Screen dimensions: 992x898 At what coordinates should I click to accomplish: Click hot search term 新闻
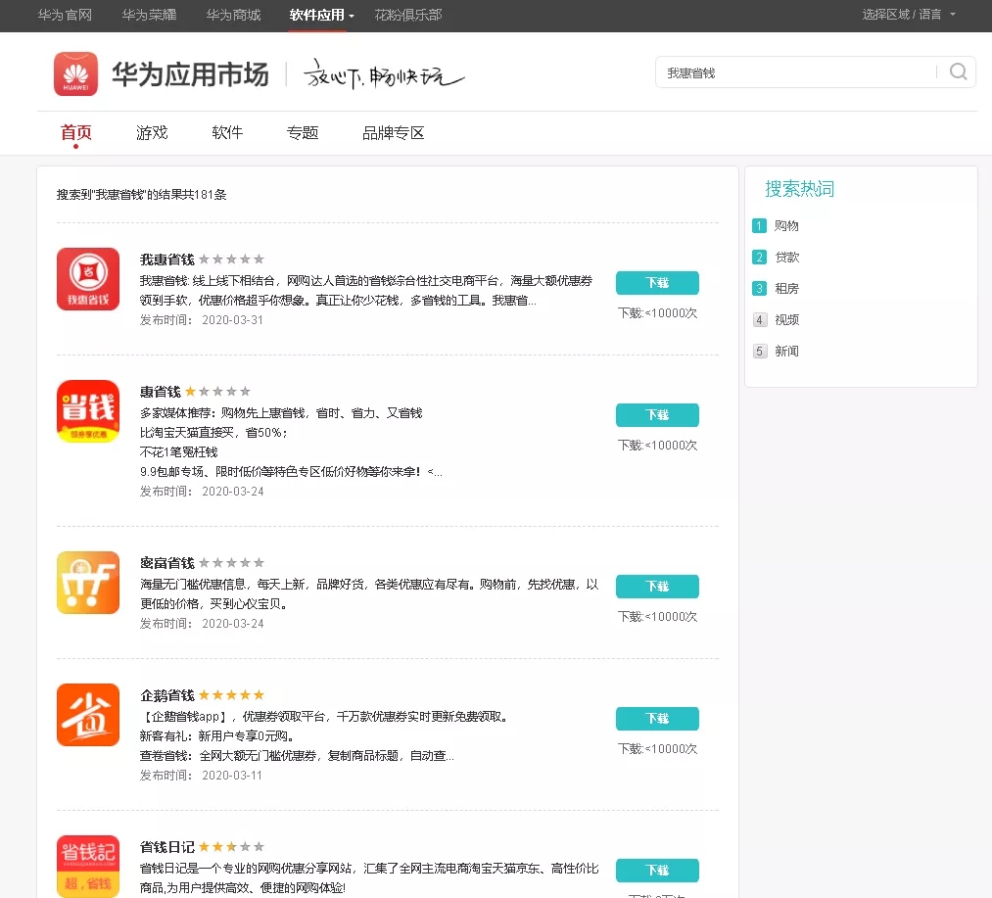coord(786,352)
